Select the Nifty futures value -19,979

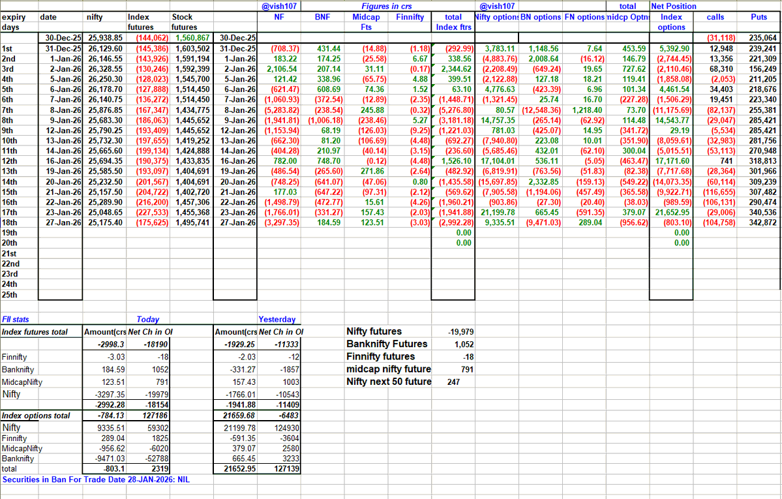(x=461, y=332)
